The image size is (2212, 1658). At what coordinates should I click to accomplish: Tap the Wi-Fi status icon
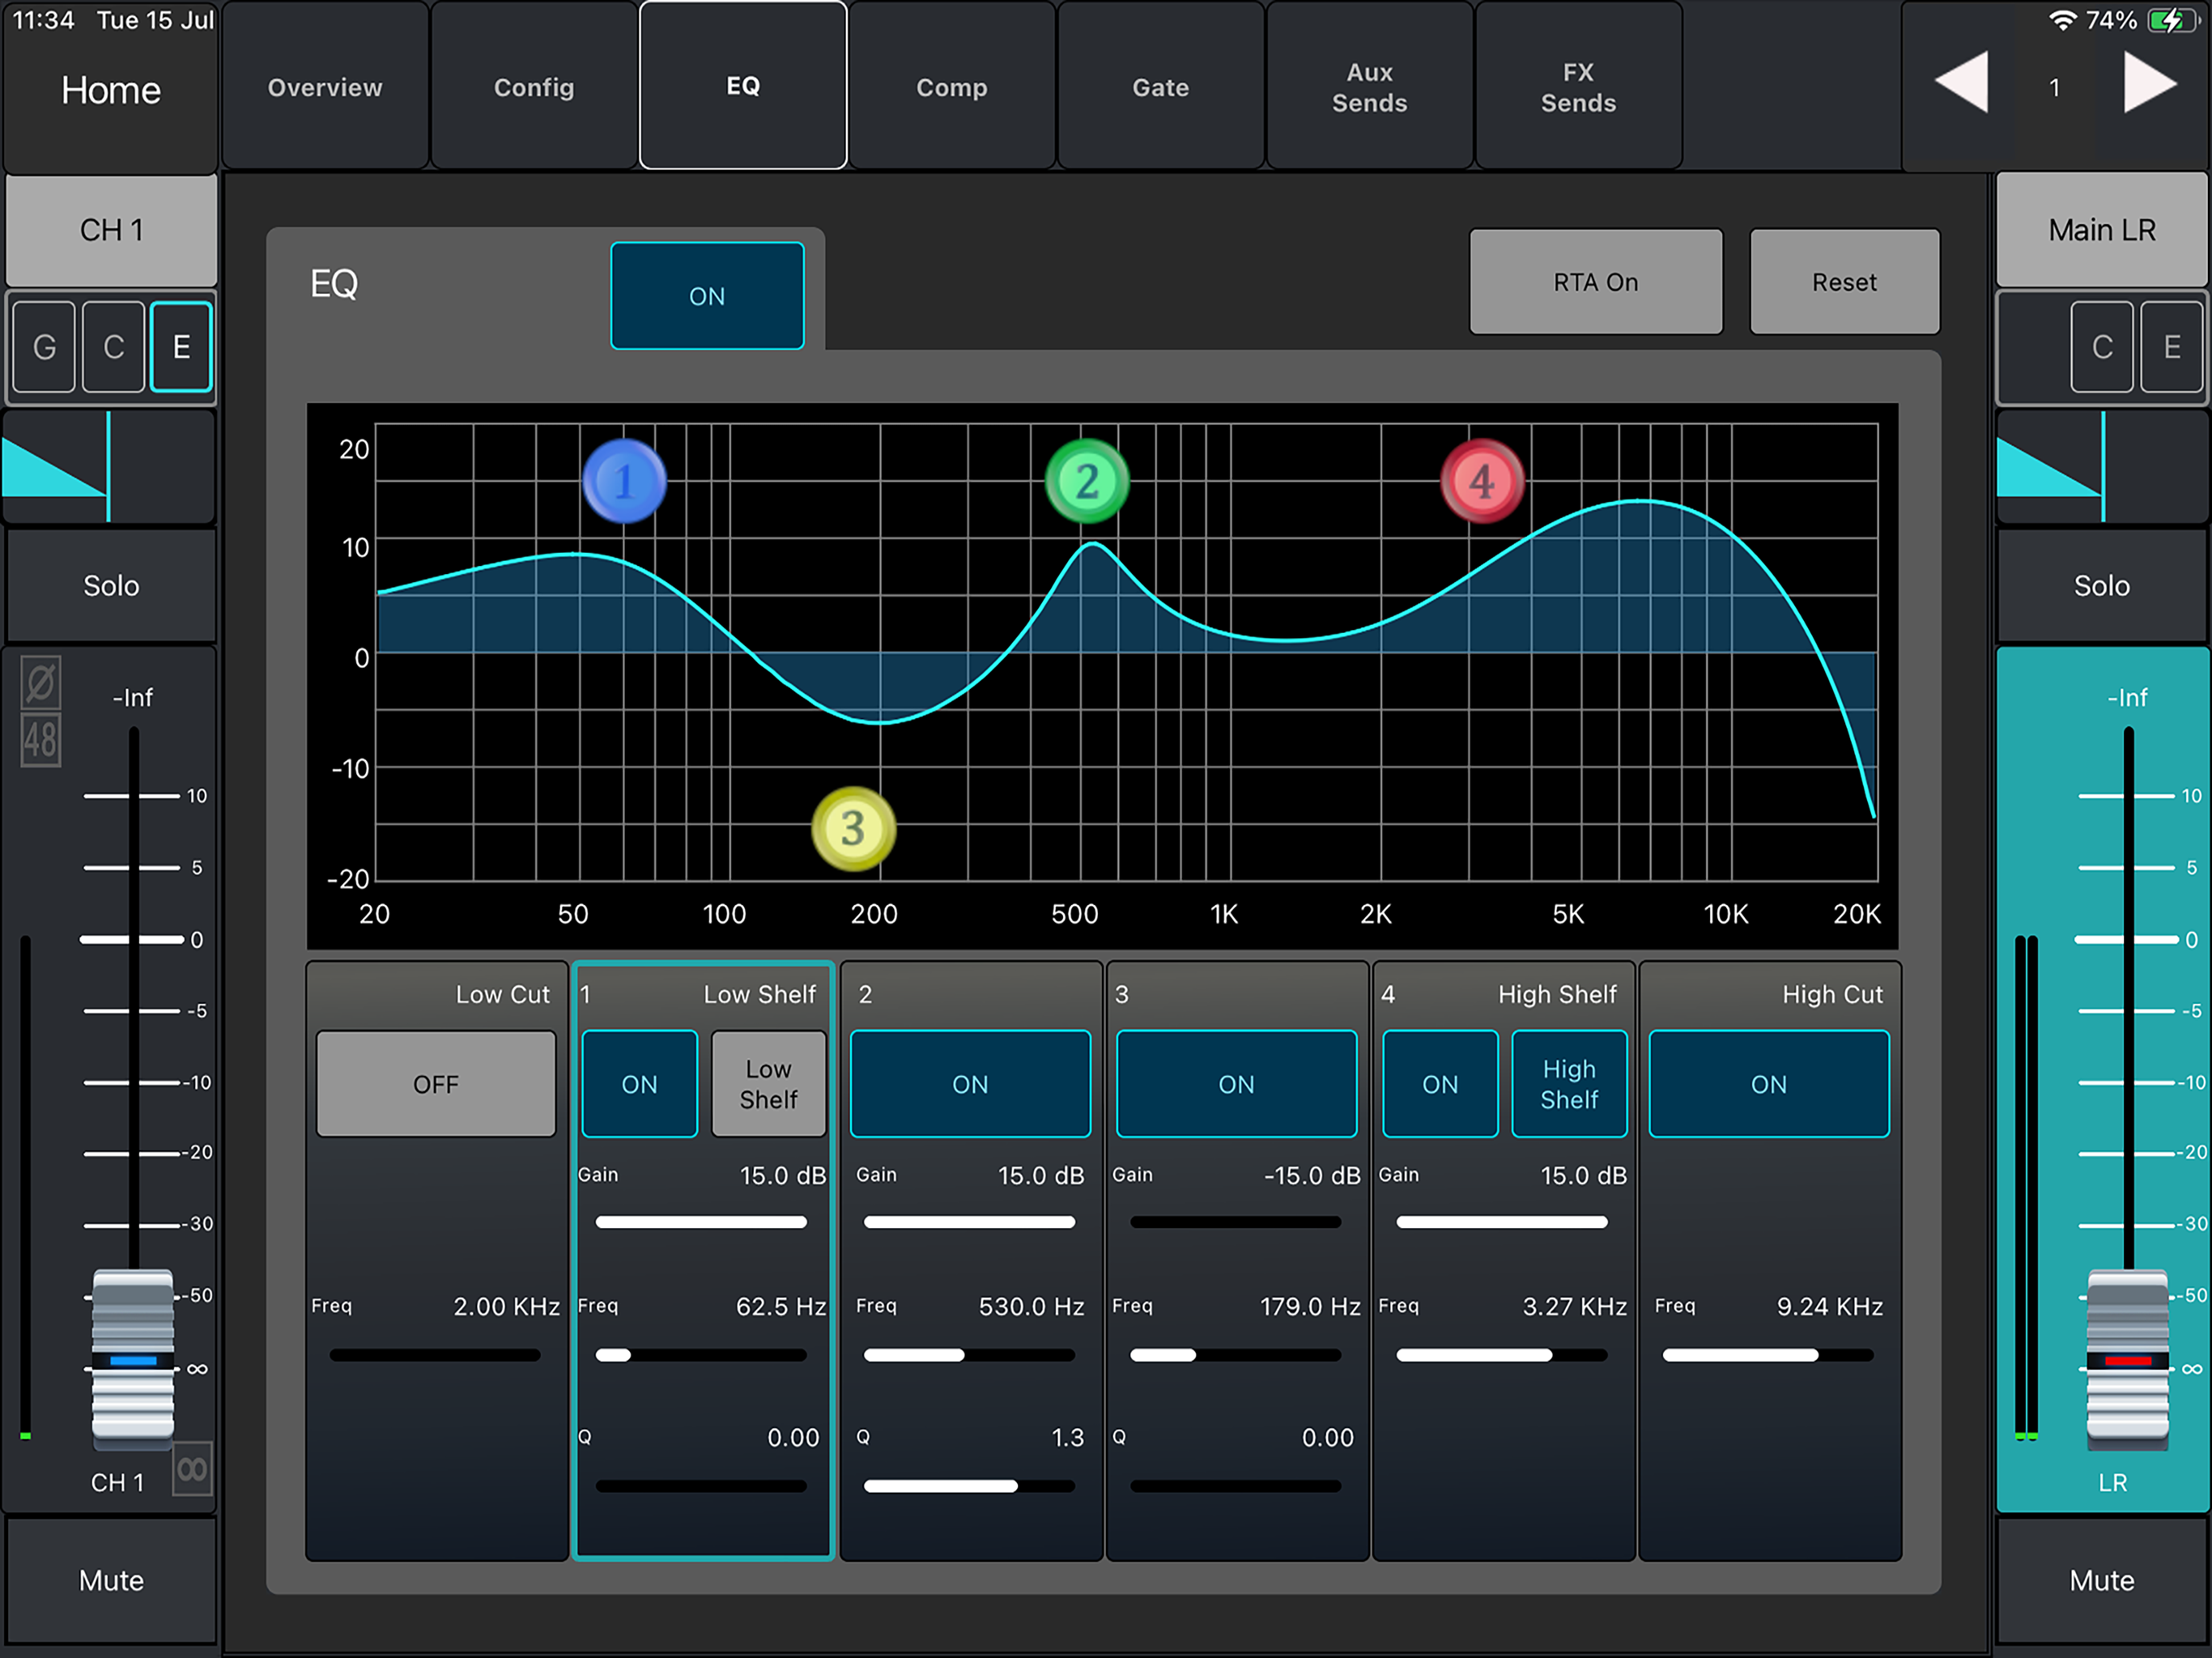2061,20
